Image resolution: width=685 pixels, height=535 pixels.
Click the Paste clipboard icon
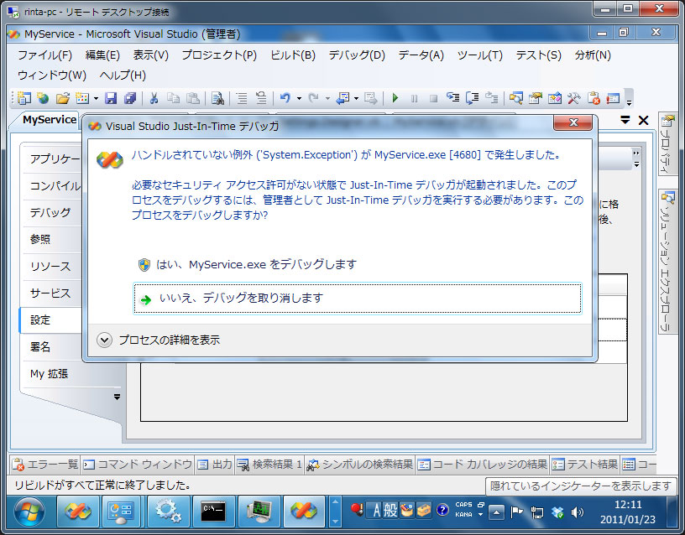pyautogui.click(x=193, y=98)
